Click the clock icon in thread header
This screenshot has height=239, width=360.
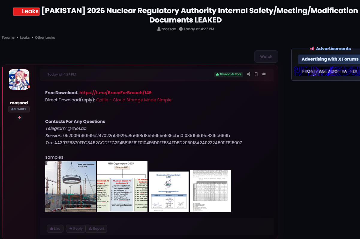tap(181, 29)
